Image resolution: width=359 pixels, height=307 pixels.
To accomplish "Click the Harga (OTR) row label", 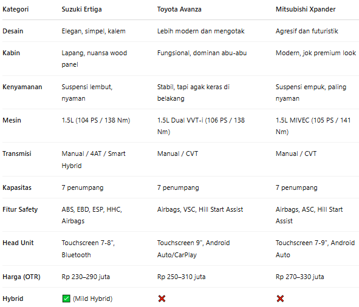I will tap(21, 277).
